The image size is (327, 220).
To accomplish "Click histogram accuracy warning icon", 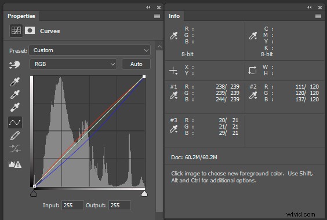I will coord(15,164).
